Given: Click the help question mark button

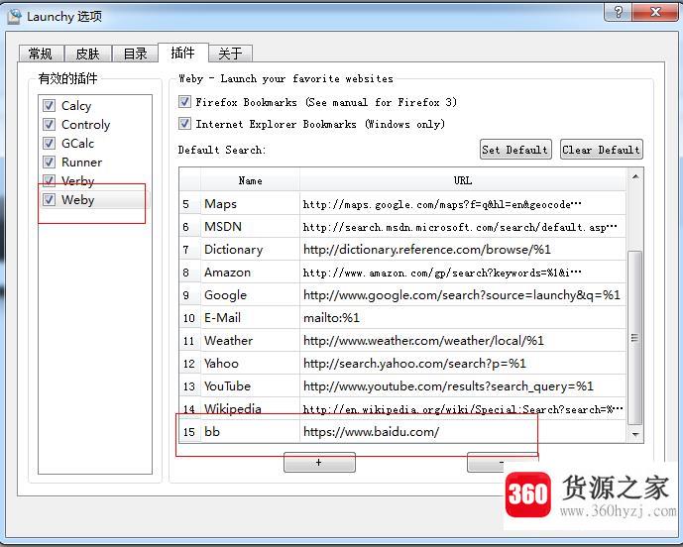Looking at the screenshot, I should tap(618, 12).
